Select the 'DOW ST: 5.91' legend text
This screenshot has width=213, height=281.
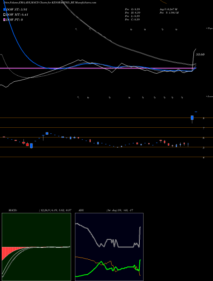(17, 10)
